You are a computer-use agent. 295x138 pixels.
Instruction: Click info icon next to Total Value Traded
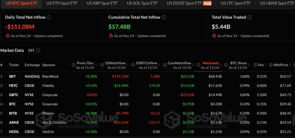(x=249, y=17)
